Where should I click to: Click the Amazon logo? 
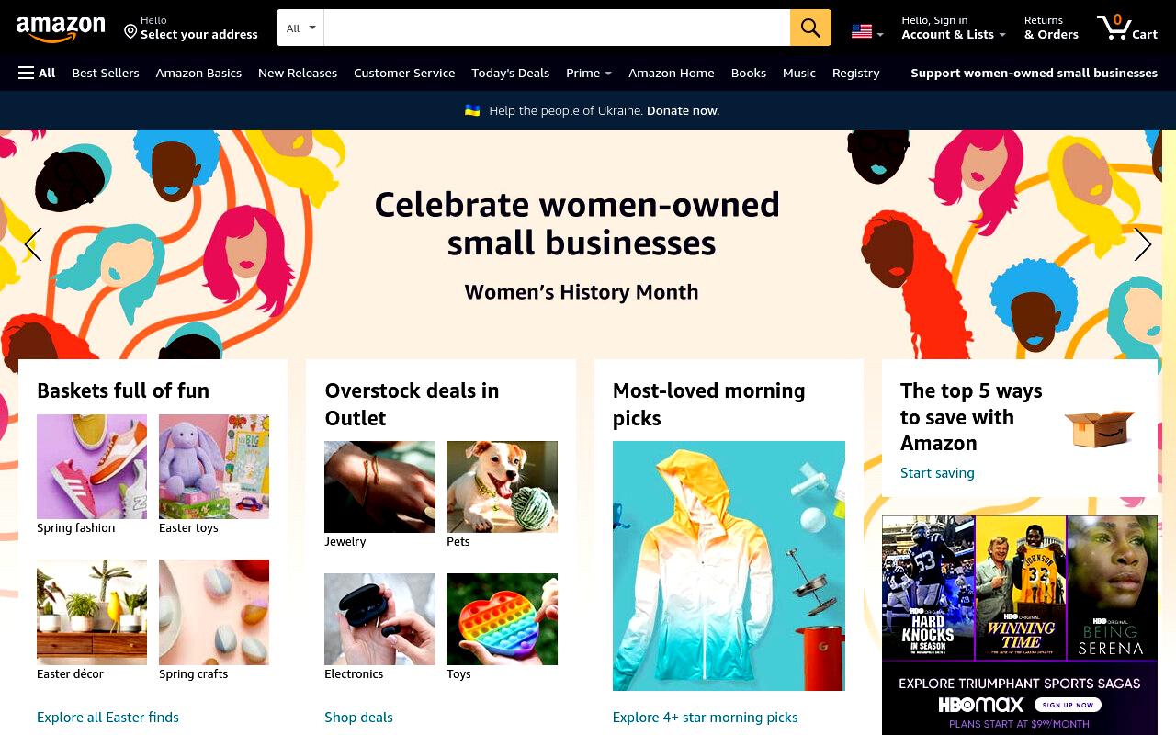[x=61, y=29]
